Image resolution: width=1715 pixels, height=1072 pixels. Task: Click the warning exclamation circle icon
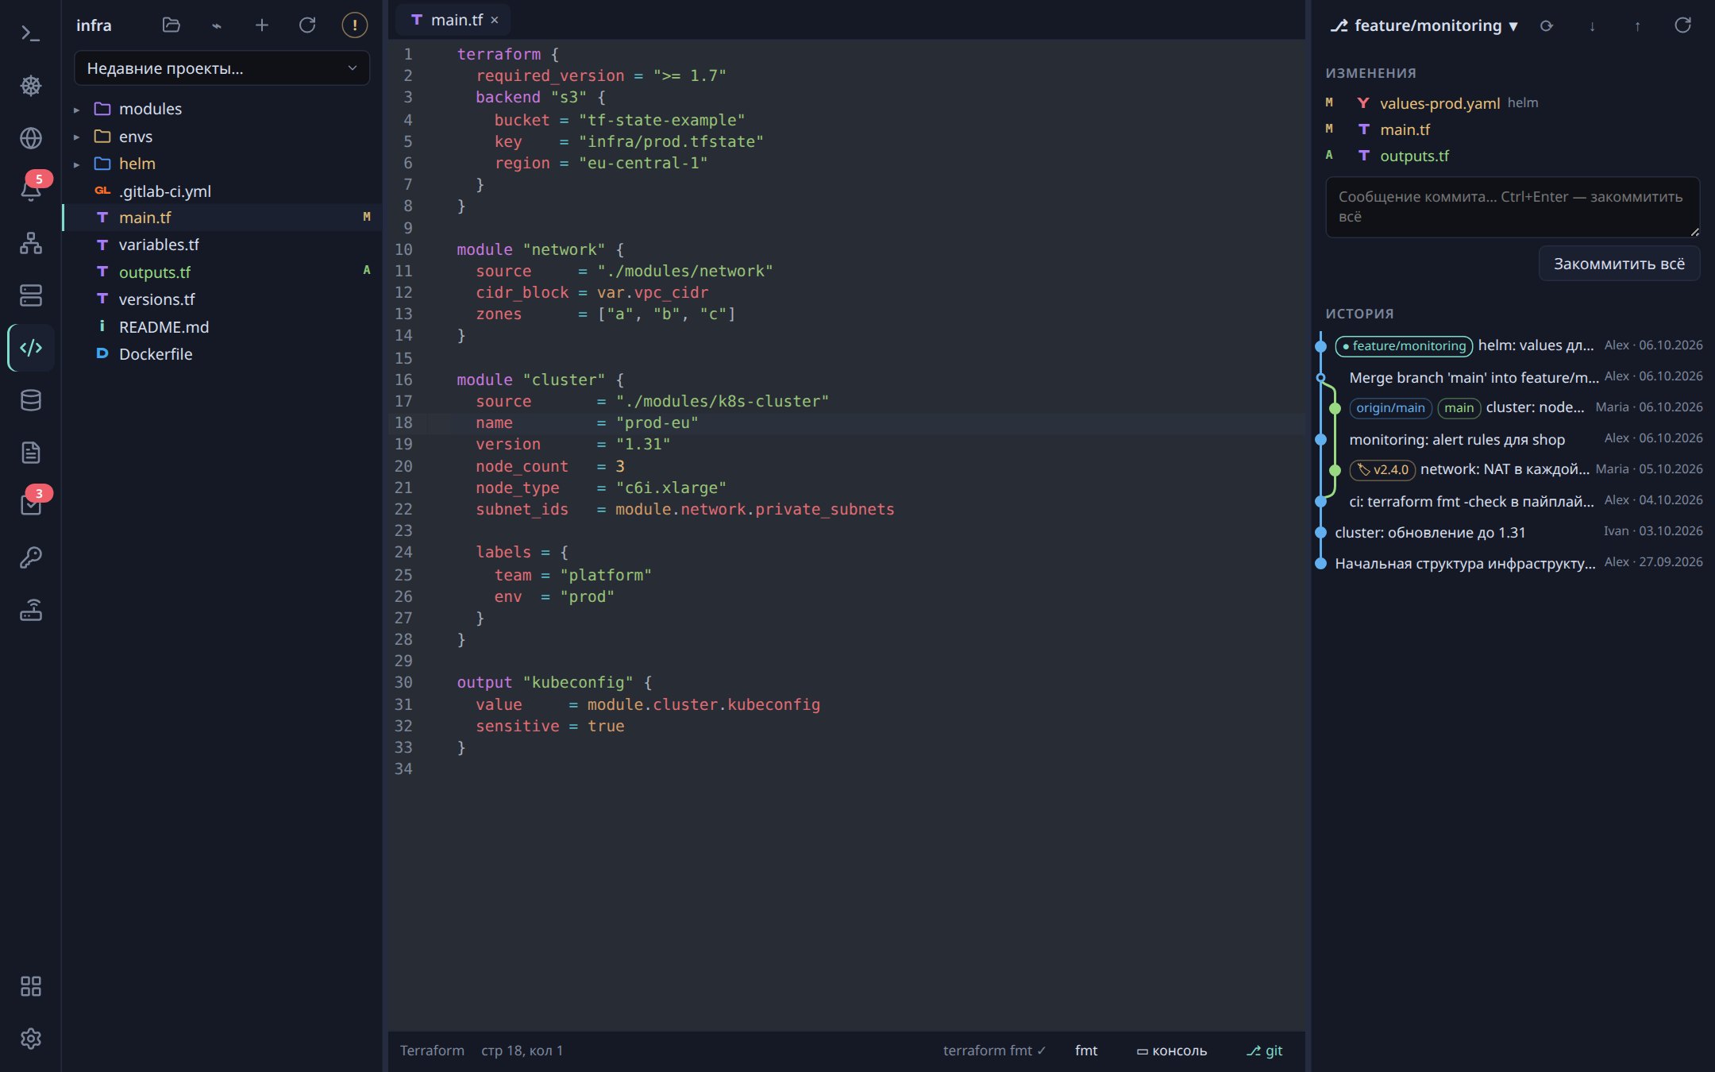pos(354,25)
